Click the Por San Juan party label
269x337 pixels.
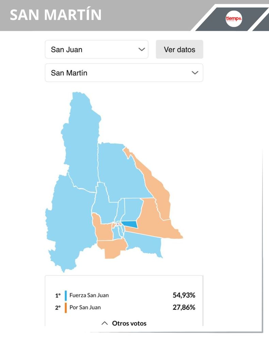(x=85, y=307)
